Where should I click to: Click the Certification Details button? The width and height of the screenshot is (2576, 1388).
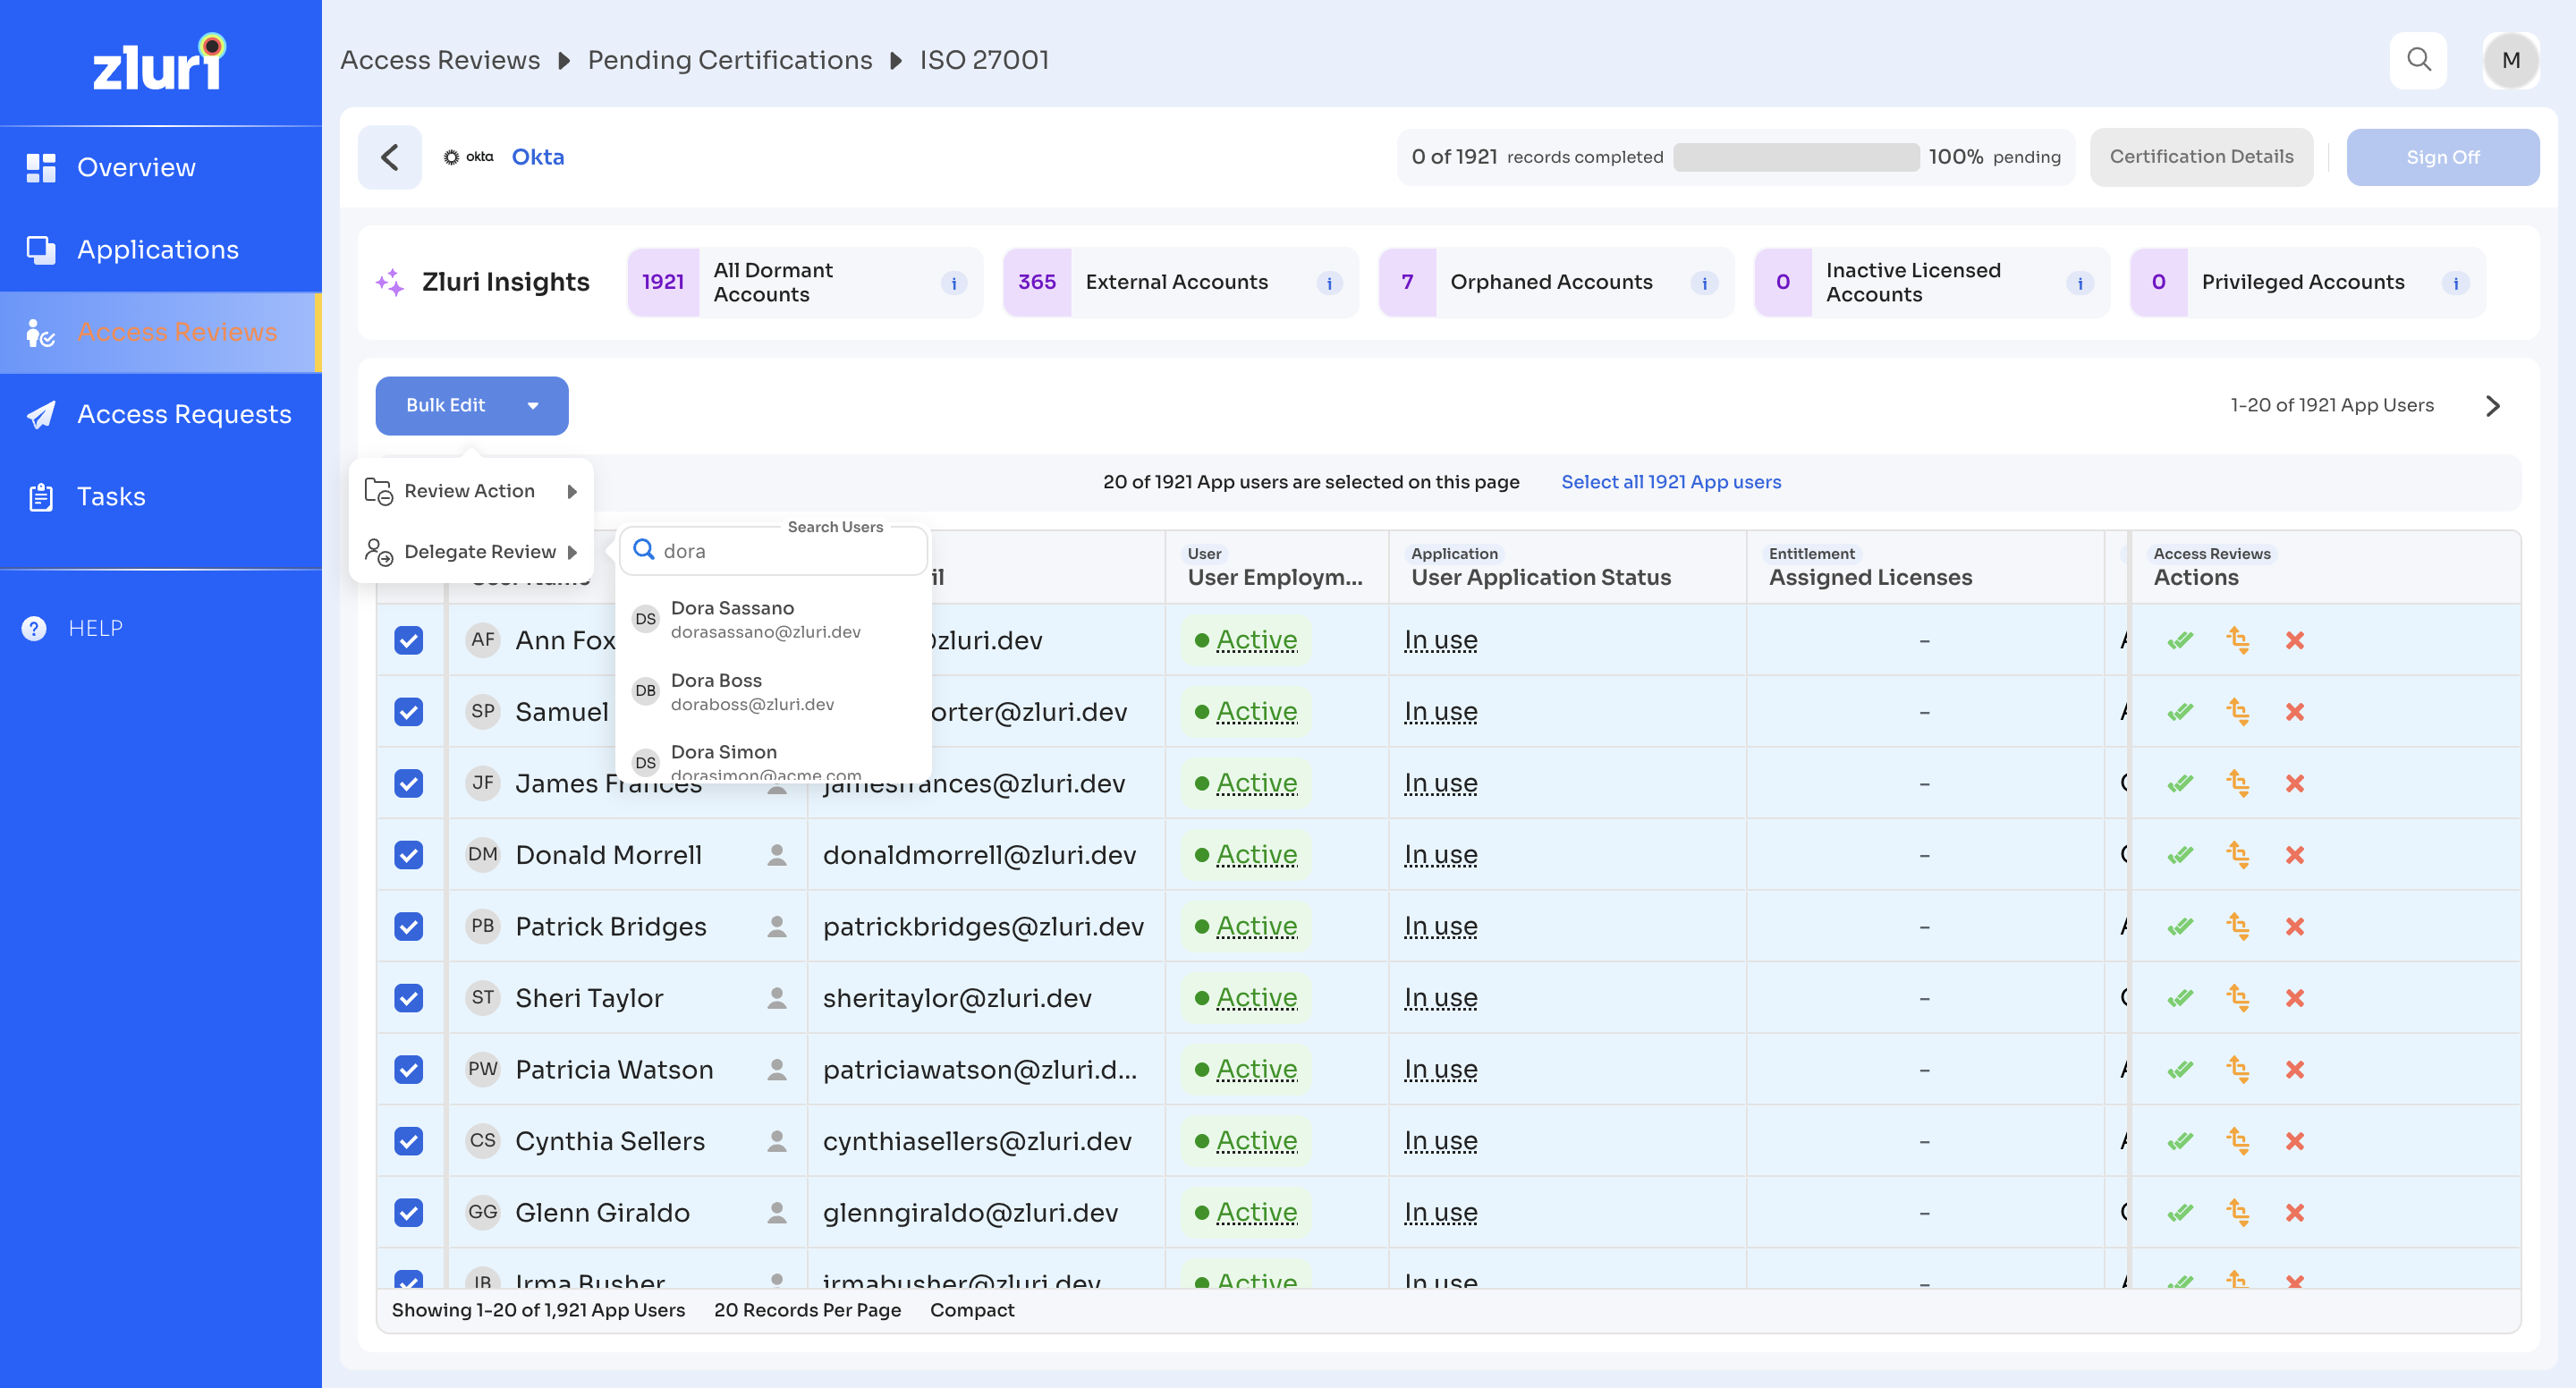pyautogui.click(x=2200, y=157)
